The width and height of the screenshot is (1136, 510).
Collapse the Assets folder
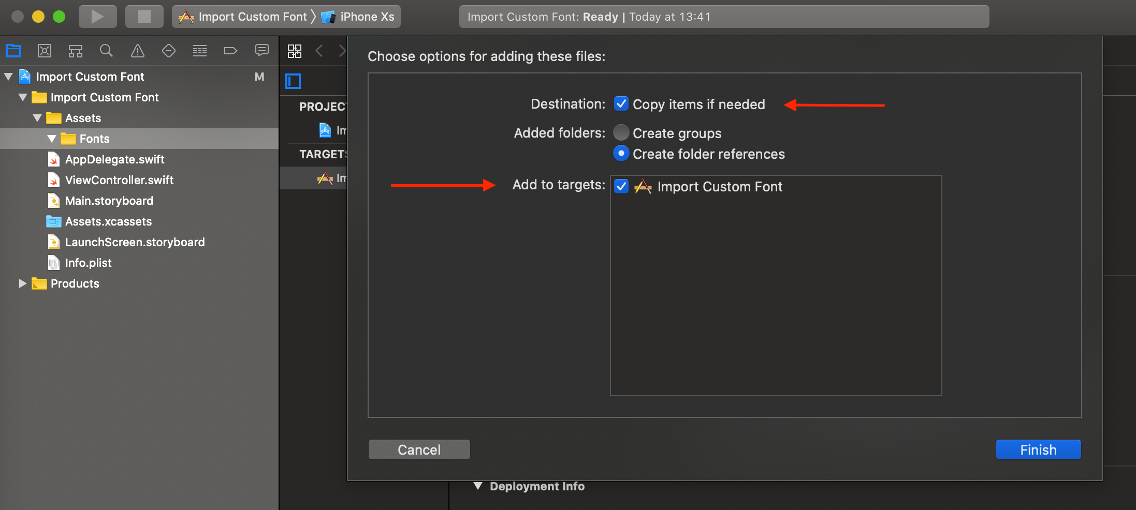tap(37, 118)
